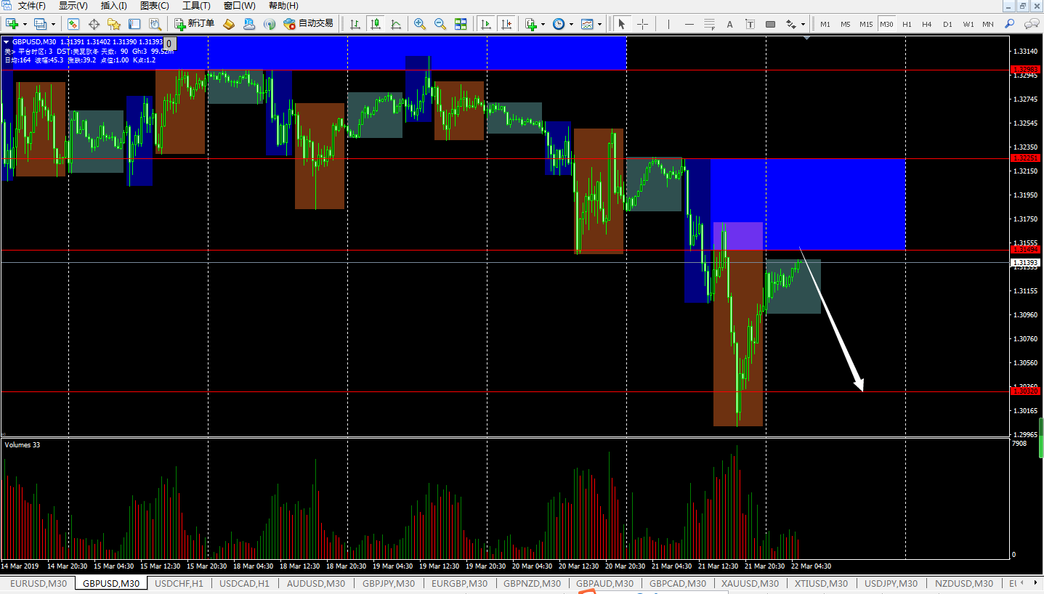This screenshot has width=1044, height=594.
Task: Open the 帮助(H) menu
Action: 283,6
